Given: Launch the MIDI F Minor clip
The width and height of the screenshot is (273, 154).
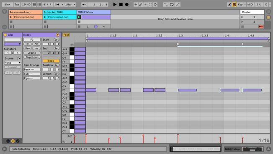Looking at the screenshot, I should click(79, 17).
